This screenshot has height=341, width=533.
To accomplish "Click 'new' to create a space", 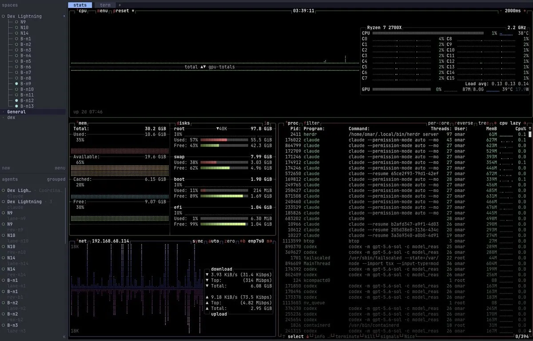I will coord(6,168).
